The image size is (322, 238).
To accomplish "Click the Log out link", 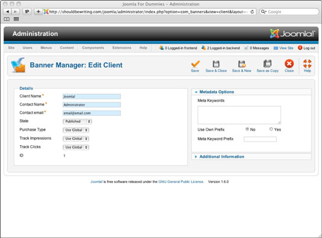I will [x=309, y=48].
